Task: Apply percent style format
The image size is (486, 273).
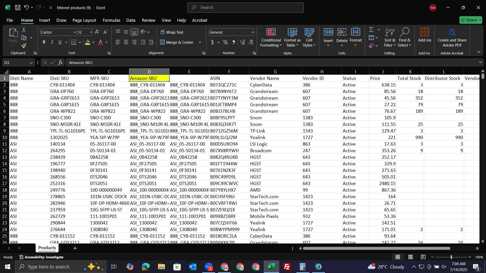Action: tap(225, 42)
